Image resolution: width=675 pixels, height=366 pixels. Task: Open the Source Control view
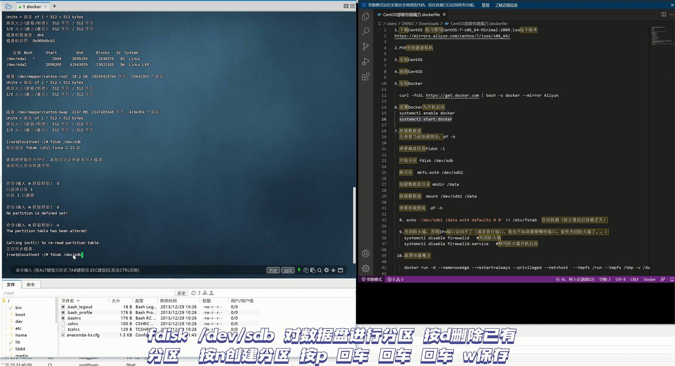365,46
